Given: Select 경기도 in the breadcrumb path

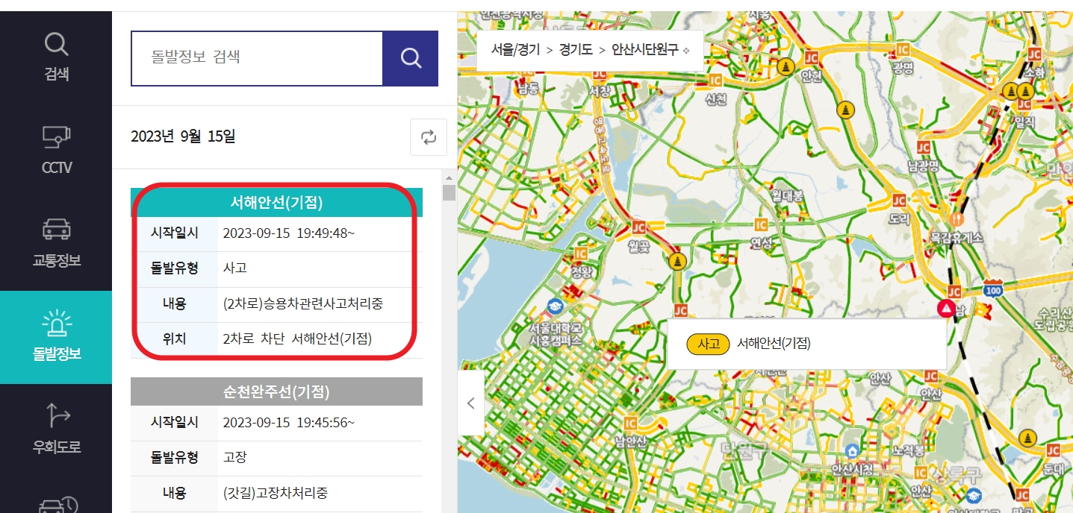Looking at the screenshot, I should (573, 49).
